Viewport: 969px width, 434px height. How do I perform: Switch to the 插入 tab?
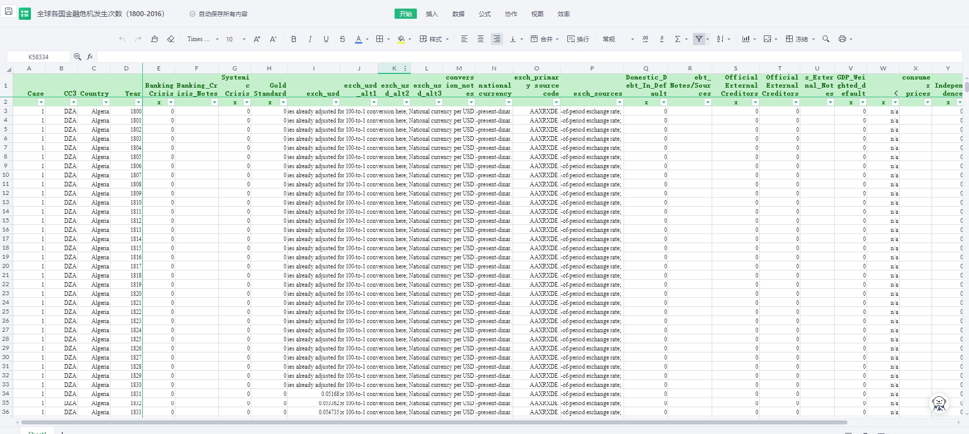coord(432,14)
